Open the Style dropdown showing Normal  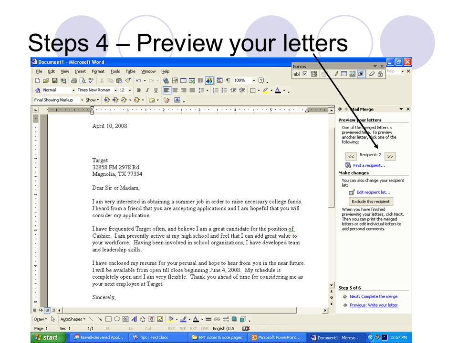pos(73,91)
